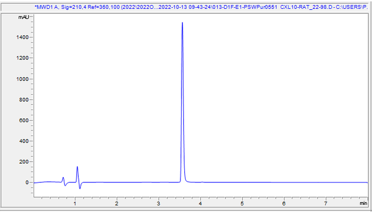The width and height of the screenshot is (372, 212).
Task: Click the 5 minute x-axis label
Action: tap(242, 203)
